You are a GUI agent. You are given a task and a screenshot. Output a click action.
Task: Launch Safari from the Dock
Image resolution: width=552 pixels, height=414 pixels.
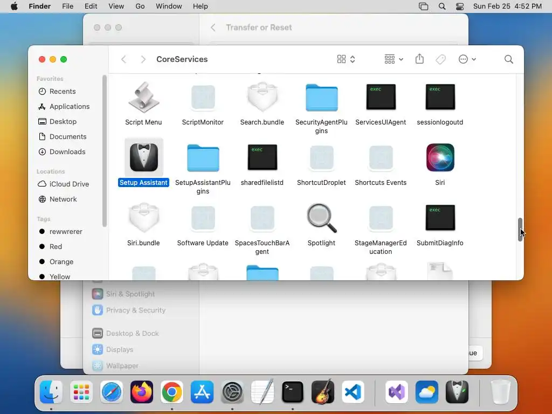click(112, 392)
